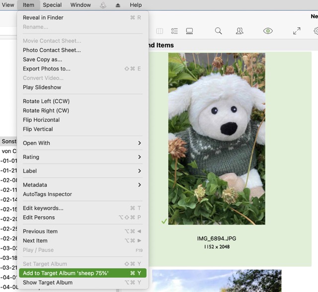Expand the Metadata submenu

click(82, 184)
